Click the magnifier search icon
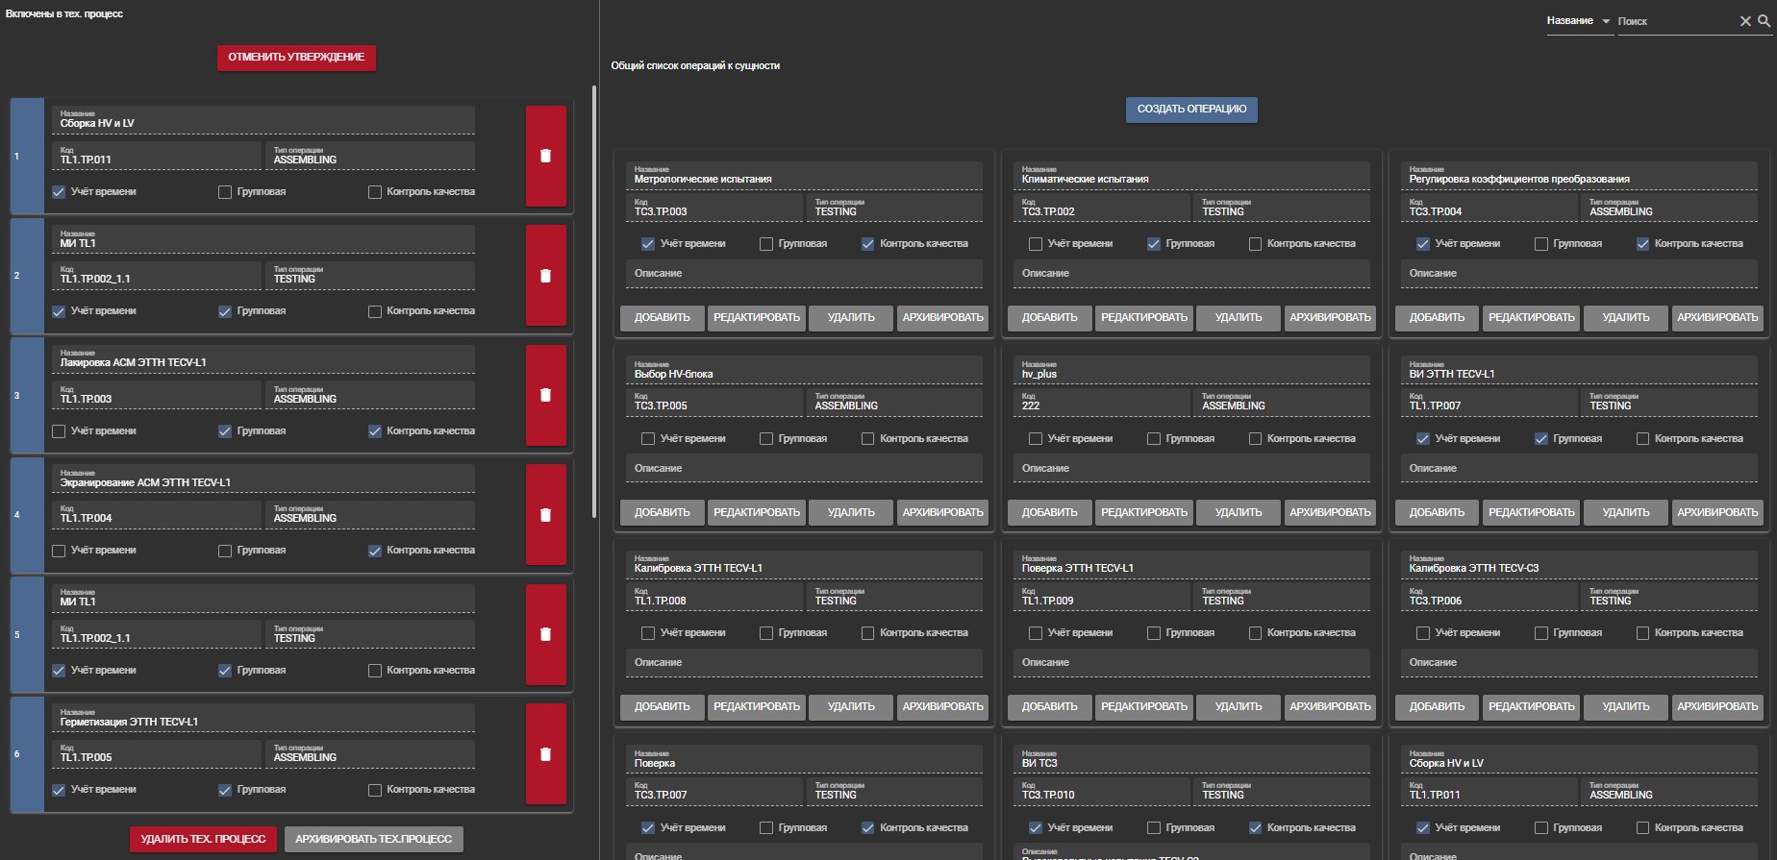Viewport: 1777px width, 860px height. (1764, 20)
